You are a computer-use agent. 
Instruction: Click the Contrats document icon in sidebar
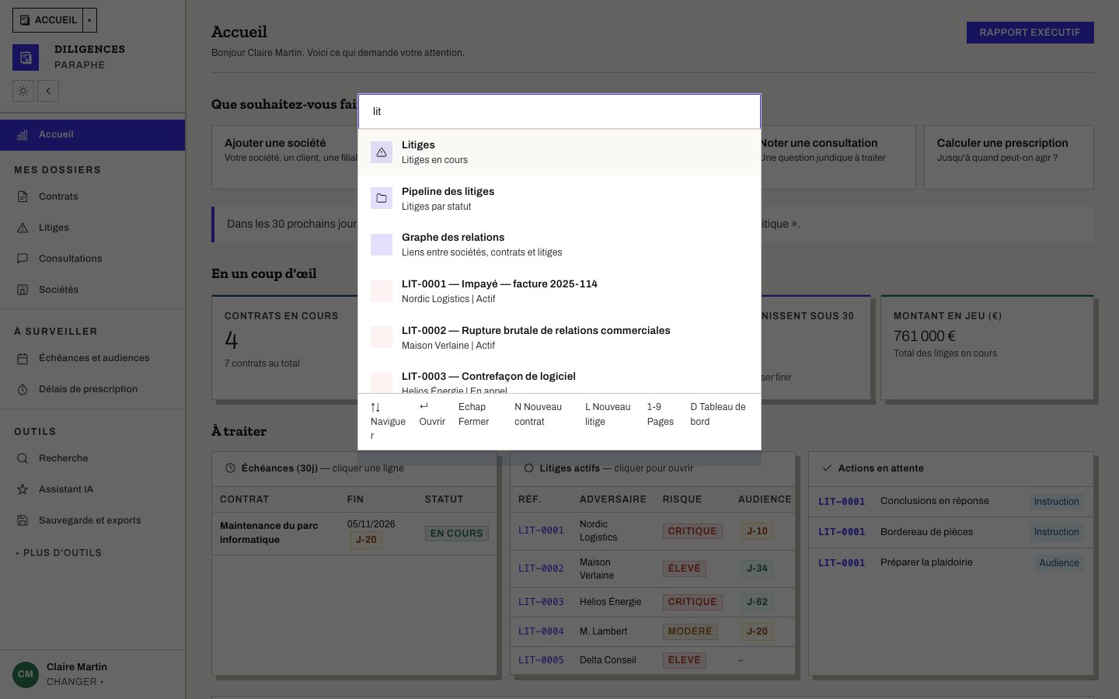tap(23, 196)
